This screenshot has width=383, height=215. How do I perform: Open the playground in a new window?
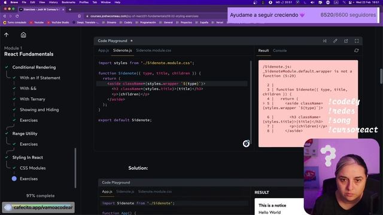click(x=346, y=41)
